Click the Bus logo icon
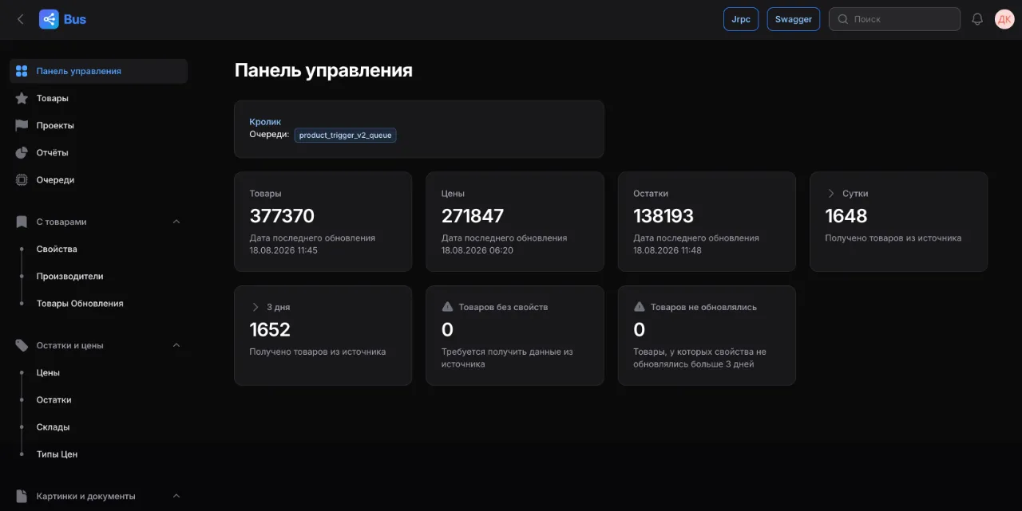 [x=50, y=19]
